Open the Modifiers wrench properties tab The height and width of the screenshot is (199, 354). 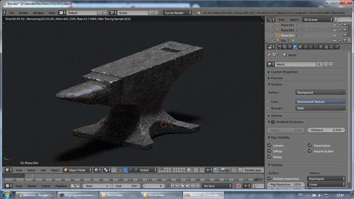[311, 47]
